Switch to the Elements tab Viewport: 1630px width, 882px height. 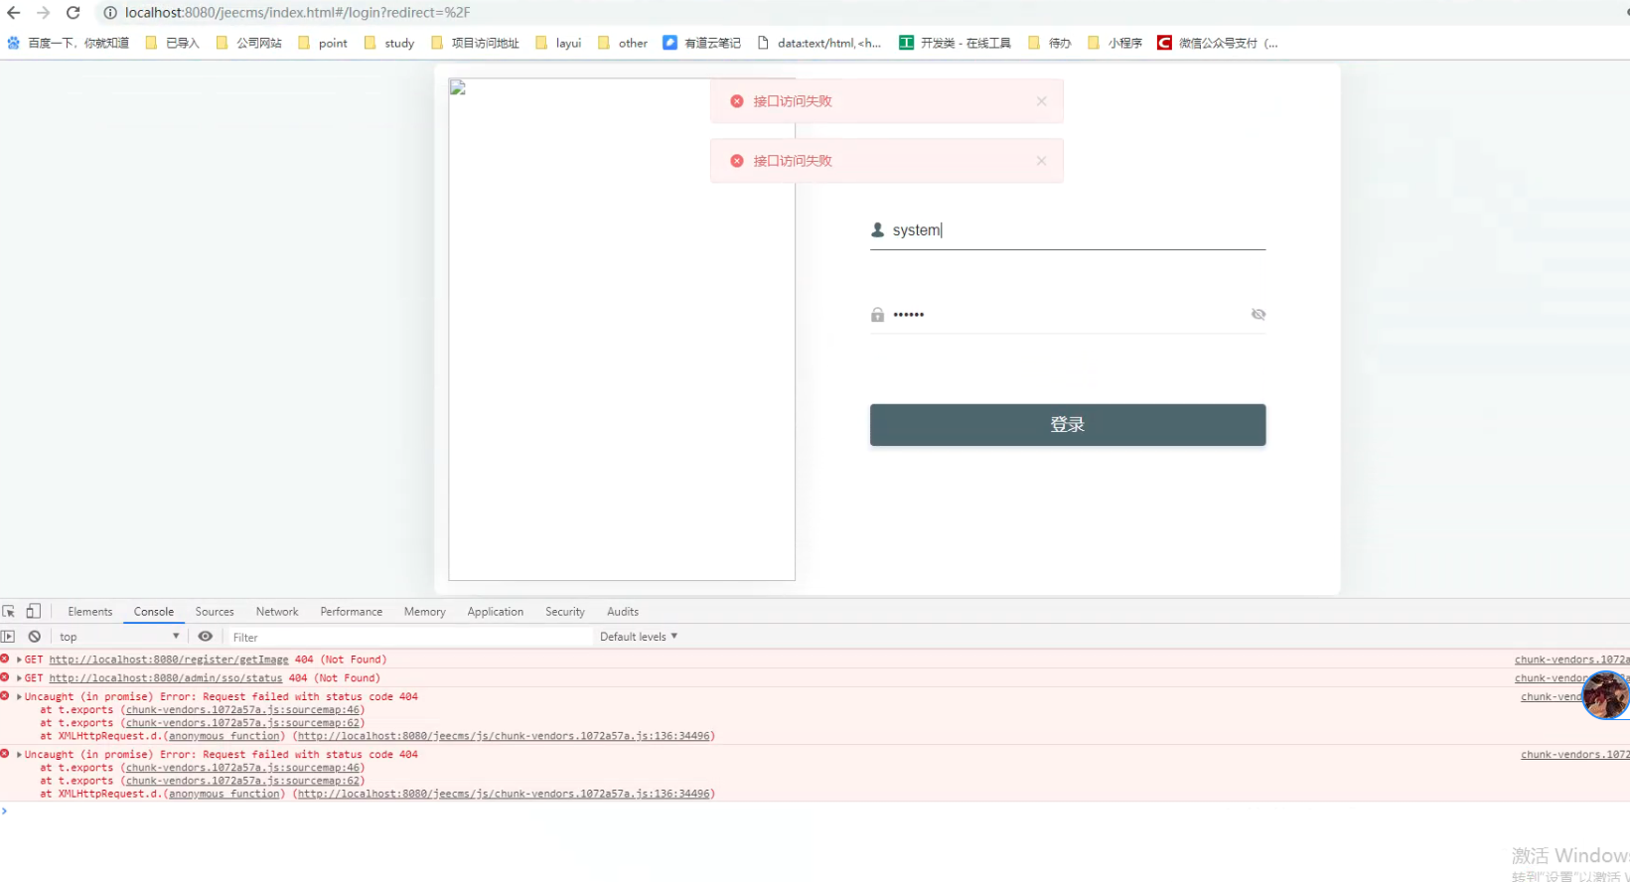pos(90,612)
